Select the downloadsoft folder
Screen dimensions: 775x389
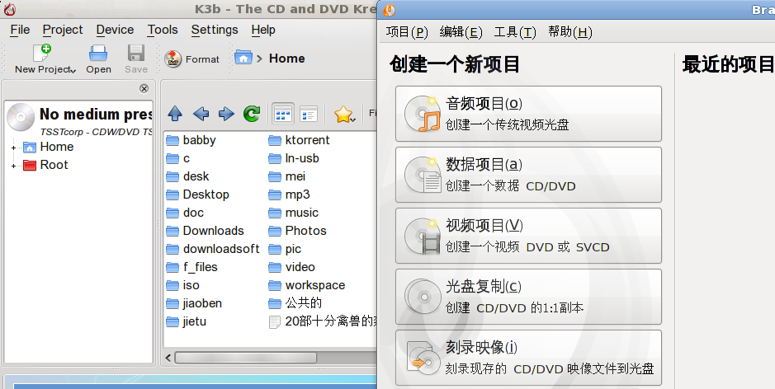[213, 249]
